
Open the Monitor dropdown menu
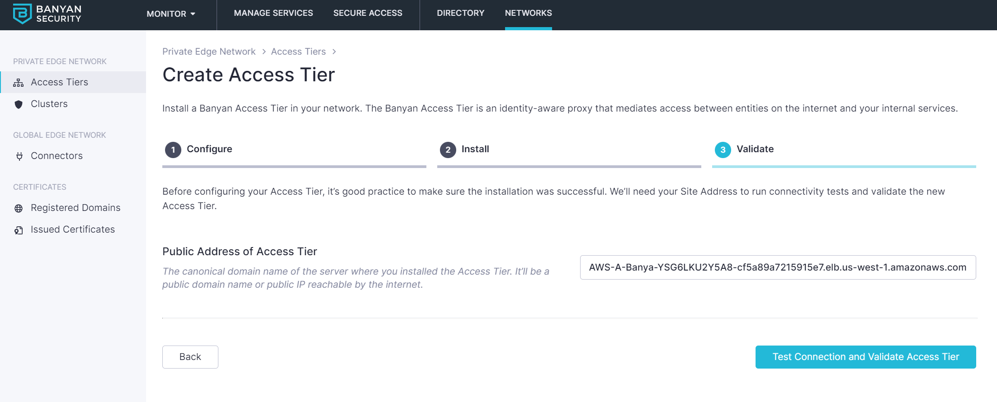point(170,14)
